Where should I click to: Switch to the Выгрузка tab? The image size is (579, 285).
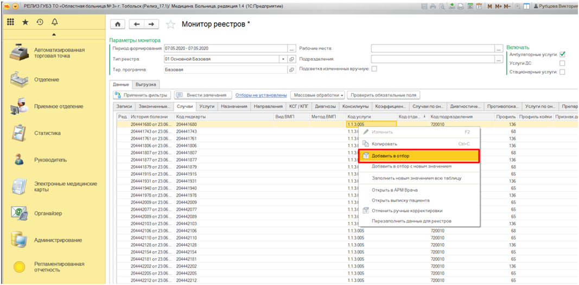click(146, 84)
